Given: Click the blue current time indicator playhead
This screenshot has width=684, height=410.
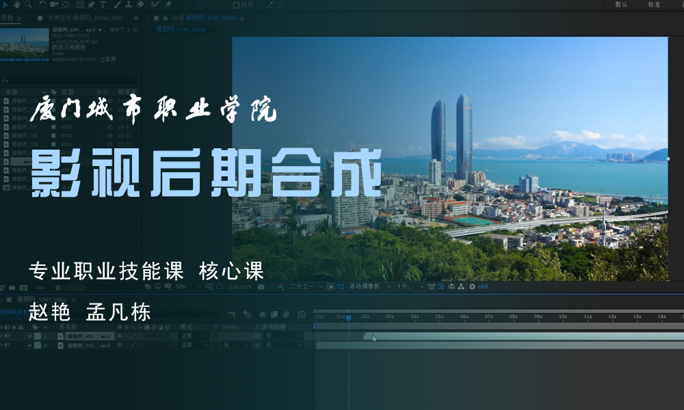Looking at the screenshot, I should coord(349,318).
